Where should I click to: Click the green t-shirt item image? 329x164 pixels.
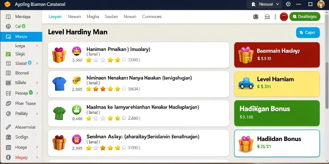pyautogui.click(x=59, y=113)
